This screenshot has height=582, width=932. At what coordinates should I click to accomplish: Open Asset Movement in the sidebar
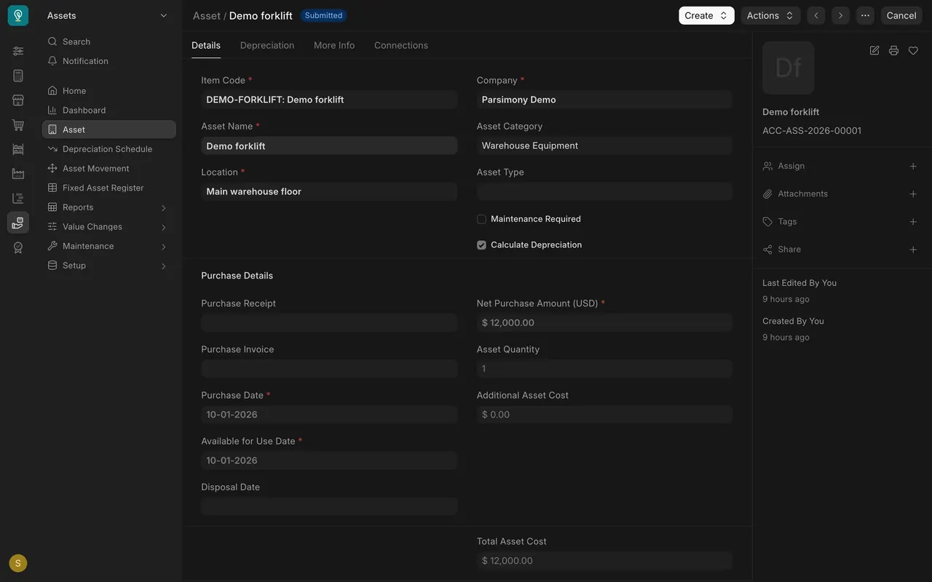tap(108, 168)
